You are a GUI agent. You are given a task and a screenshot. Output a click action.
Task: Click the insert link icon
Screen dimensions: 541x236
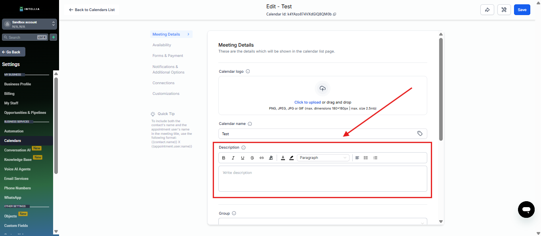point(262,158)
